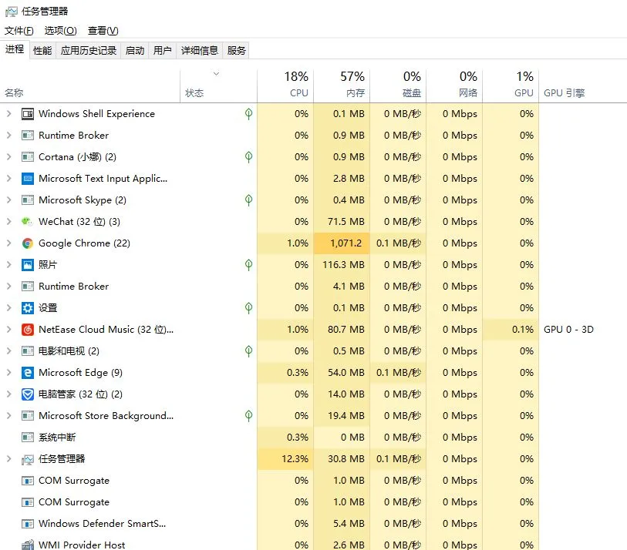Click the 照片 app icon

(x=28, y=265)
